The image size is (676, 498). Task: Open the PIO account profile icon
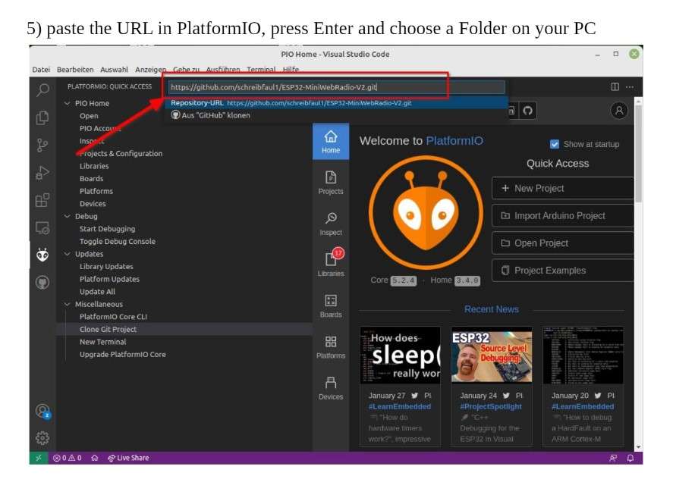[620, 111]
